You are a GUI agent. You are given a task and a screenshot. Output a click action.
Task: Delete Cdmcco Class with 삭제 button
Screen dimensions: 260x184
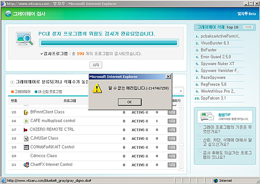(172, 156)
